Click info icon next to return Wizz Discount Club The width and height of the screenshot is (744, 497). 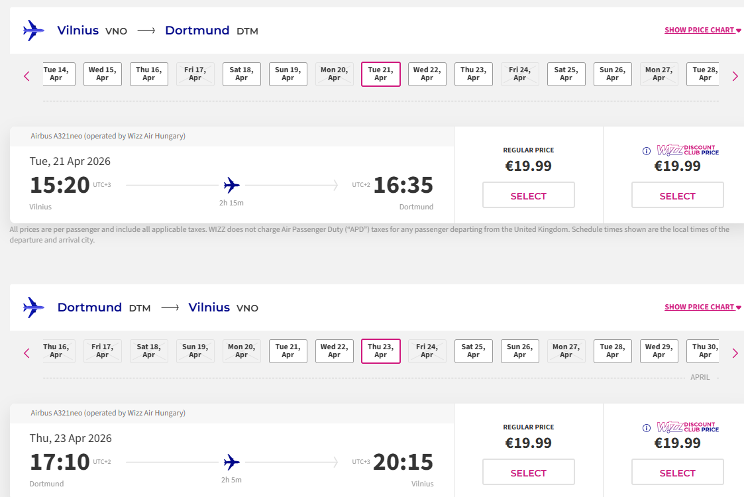[647, 428]
